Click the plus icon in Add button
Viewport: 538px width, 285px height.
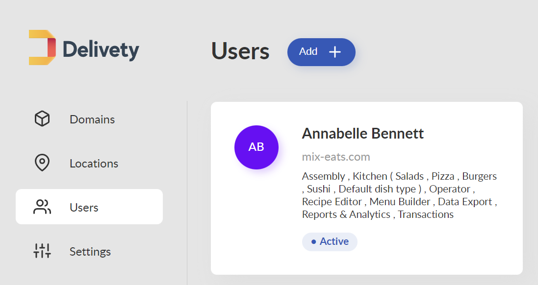pos(335,52)
